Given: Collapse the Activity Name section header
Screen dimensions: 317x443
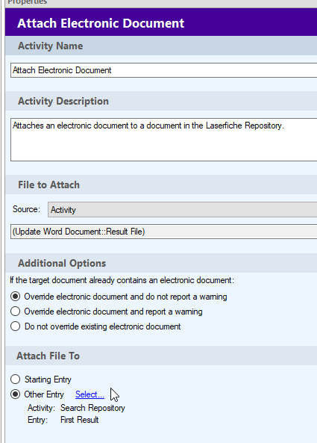Looking at the screenshot, I should pyautogui.click(x=161, y=46).
